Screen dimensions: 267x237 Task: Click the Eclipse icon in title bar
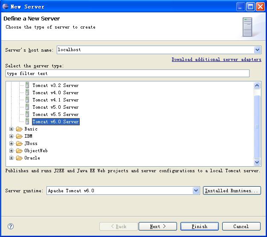pyautogui.click(x=6, y=6)
